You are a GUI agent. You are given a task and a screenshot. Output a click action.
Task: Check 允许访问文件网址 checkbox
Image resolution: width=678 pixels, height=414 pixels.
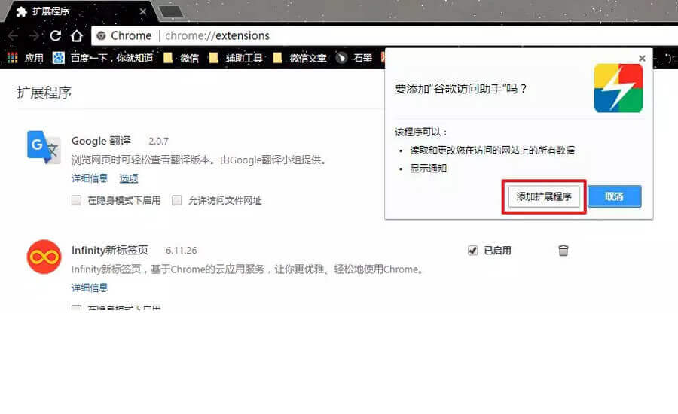point(177,200)
